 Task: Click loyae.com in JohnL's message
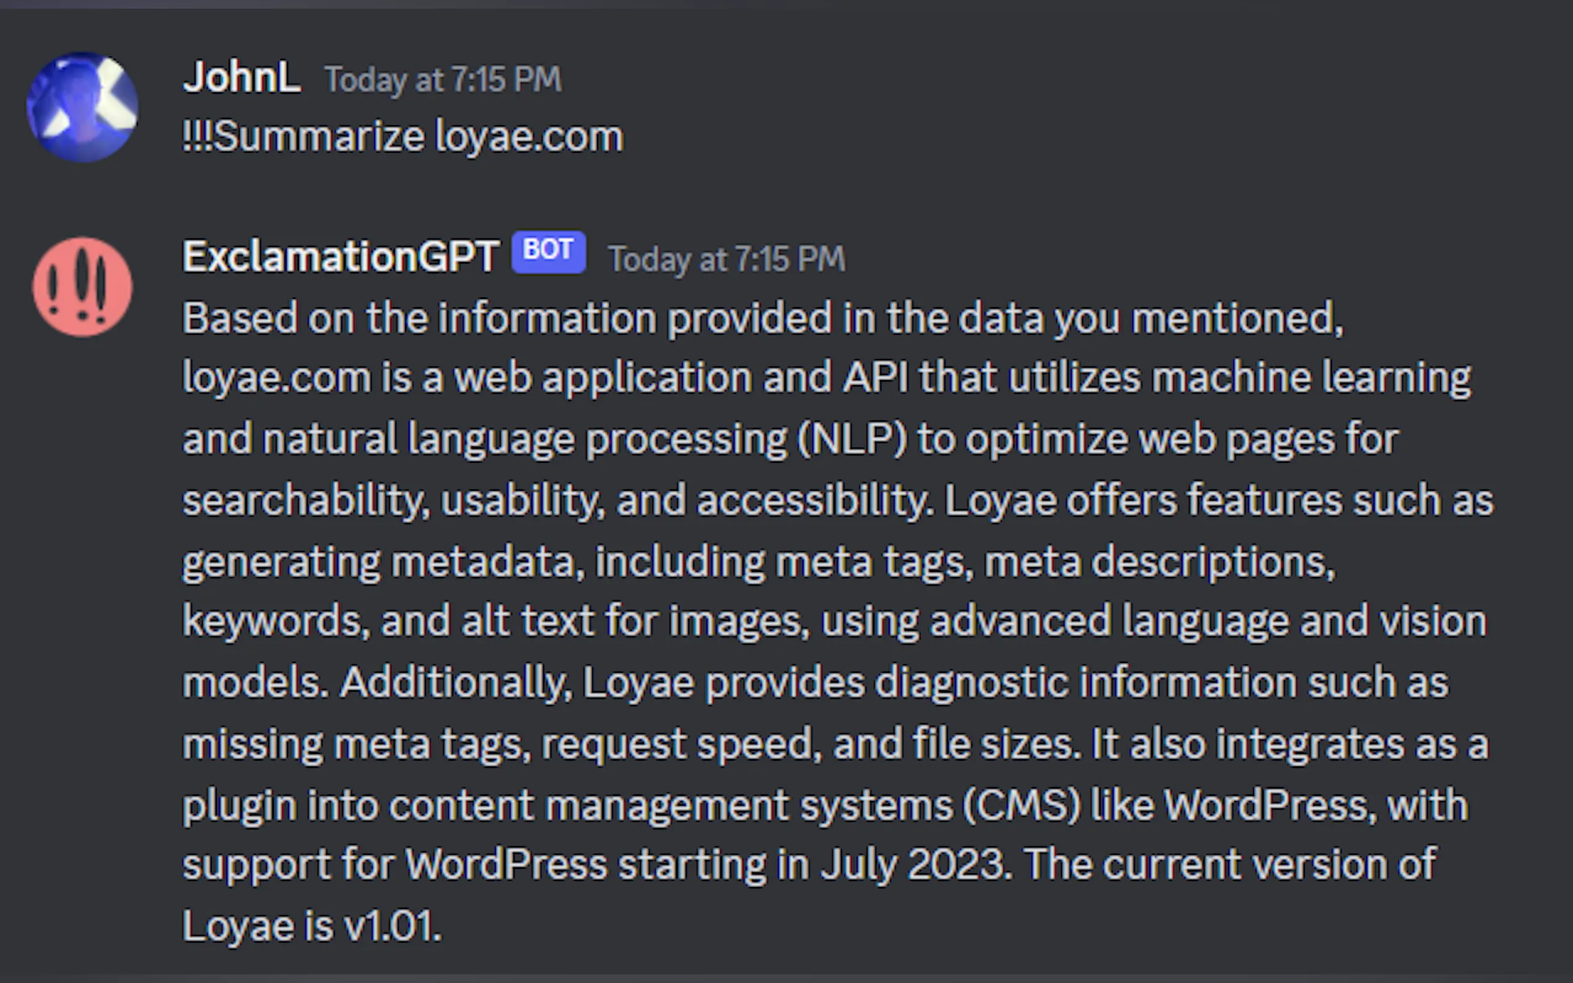(529, 137)
